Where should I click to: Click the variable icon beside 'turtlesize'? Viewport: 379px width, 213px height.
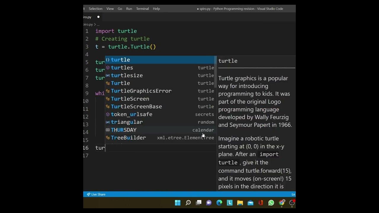(x=108, y=75)
